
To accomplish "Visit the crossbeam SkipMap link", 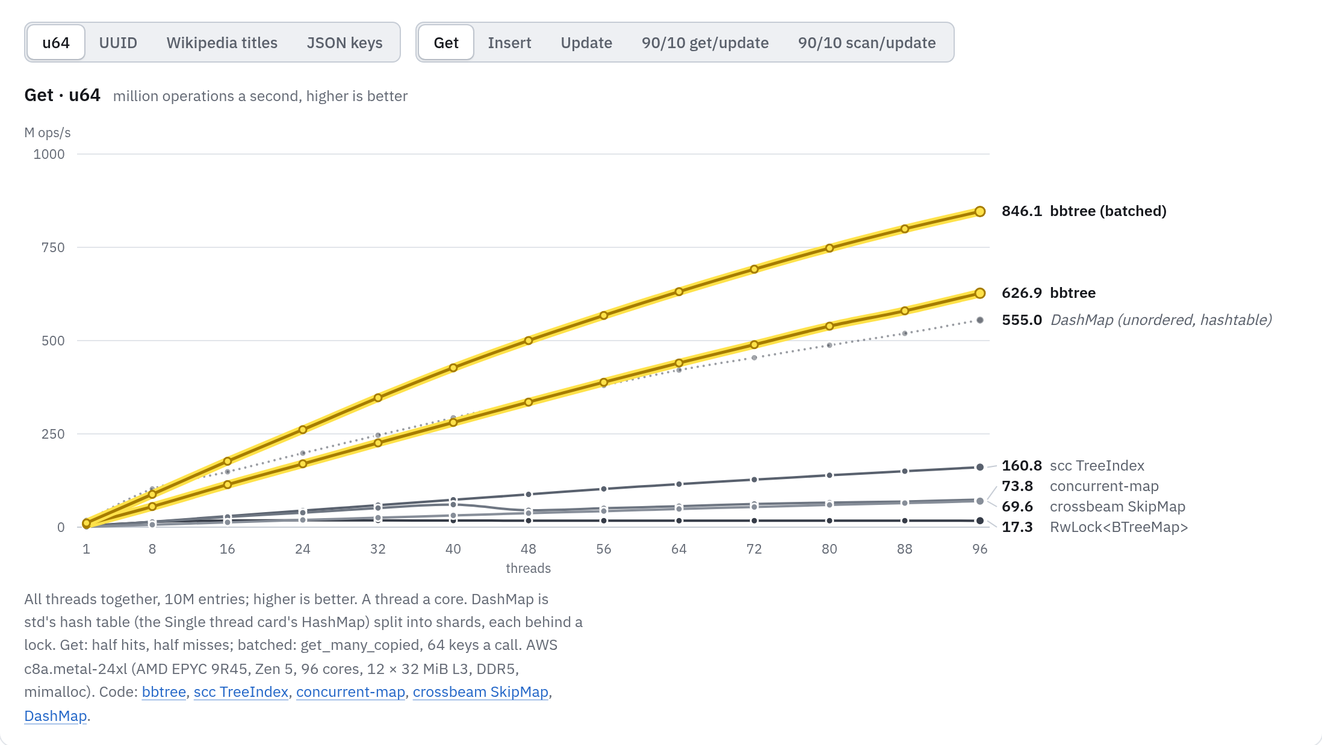I will click(480, 692).
